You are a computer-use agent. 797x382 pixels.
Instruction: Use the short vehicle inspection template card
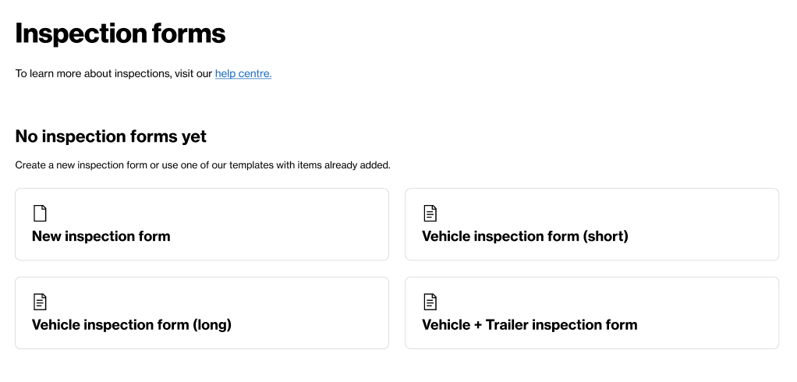pyautogui.click(x=592, y=224)
